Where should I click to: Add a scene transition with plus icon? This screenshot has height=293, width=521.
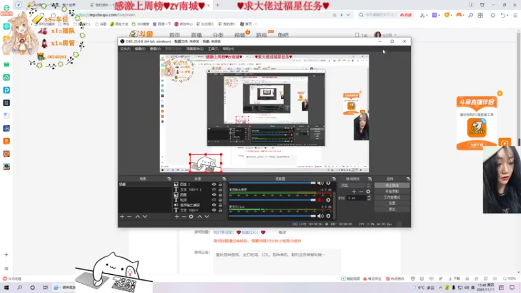[x=354, y=191]
